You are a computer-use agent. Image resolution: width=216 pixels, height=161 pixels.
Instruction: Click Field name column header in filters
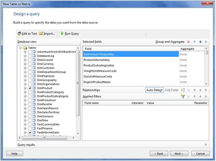(x=106, y=103)
